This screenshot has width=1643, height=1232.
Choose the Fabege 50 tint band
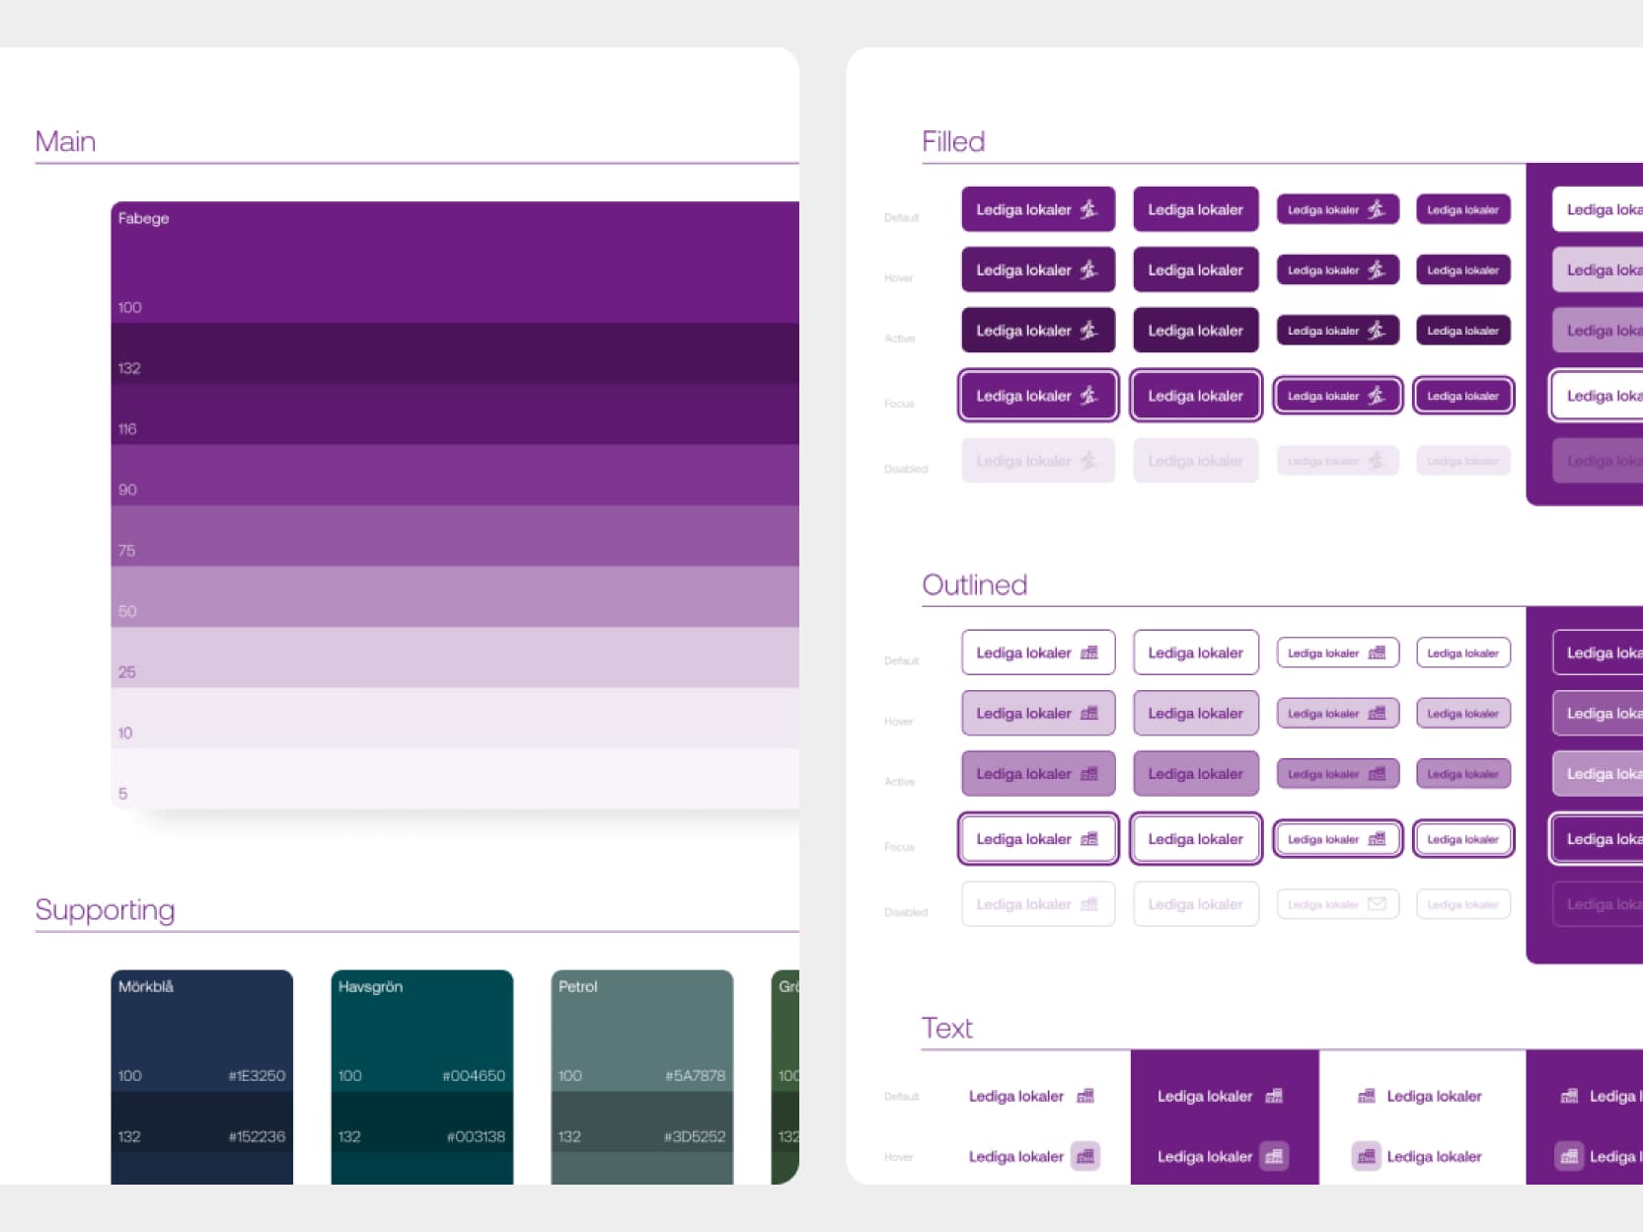pos(455,597)
